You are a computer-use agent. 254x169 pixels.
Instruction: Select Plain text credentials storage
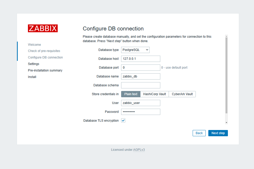(x=131, y=94)
